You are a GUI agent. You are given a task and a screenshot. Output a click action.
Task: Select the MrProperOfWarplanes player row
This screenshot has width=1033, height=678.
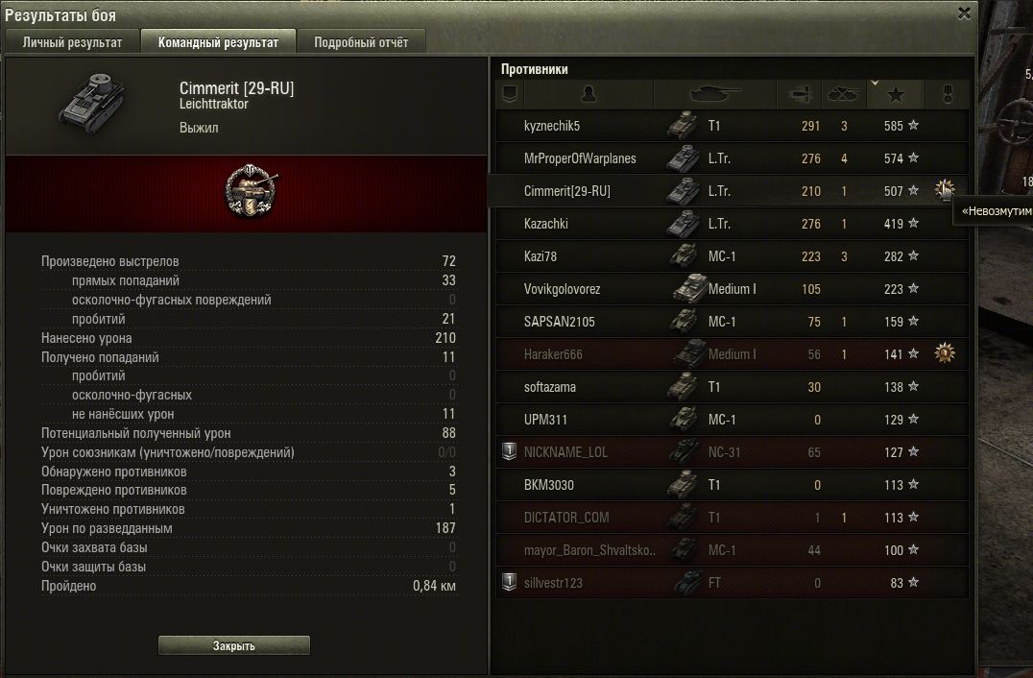[x=732, y=158]
